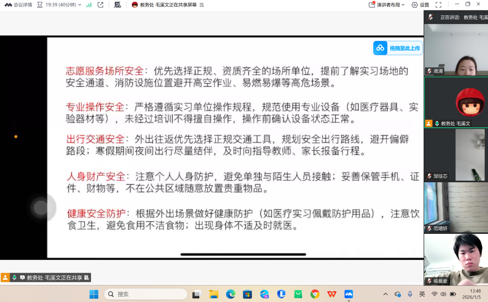Open WPS Office from taskbar

[332, 294]
